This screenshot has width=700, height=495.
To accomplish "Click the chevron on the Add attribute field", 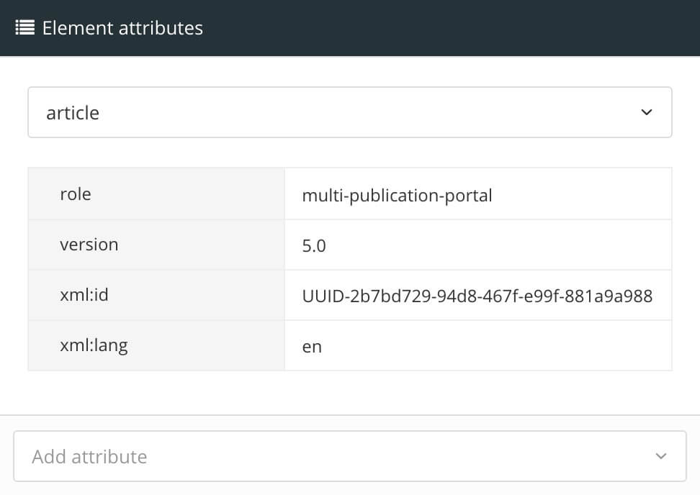I will 661,456.
